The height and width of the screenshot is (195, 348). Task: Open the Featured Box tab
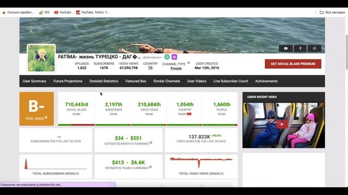(135, 81)
